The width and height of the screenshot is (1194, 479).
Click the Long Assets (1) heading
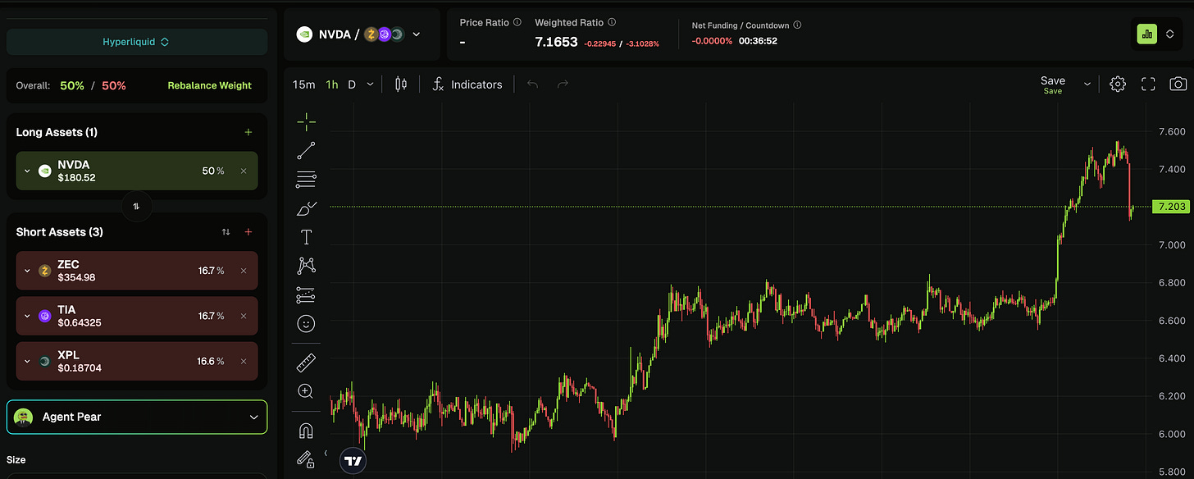click(57, 132)
